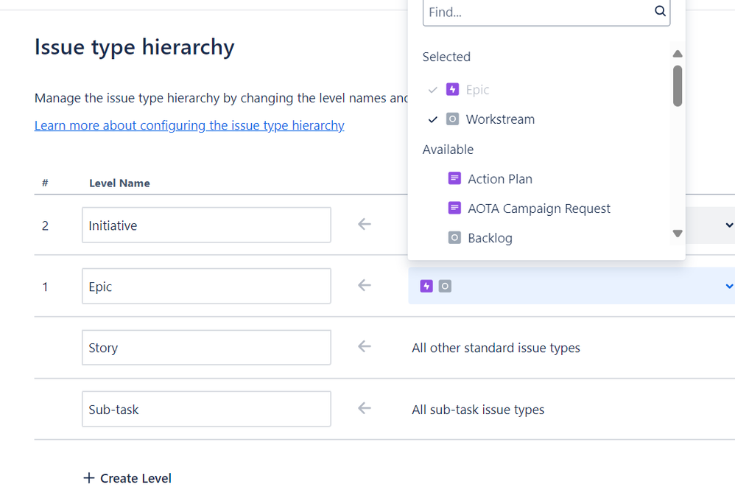Click the AOTA Campaign Request icon
735x487 pixels.
coord(454,209)
